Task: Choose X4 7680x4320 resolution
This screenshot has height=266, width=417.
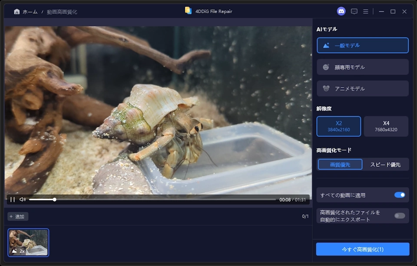Action: coord(386,126)
